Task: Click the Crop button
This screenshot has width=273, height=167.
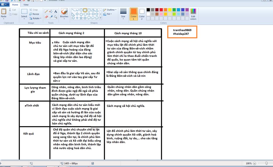Action: (x=34, y=10)
